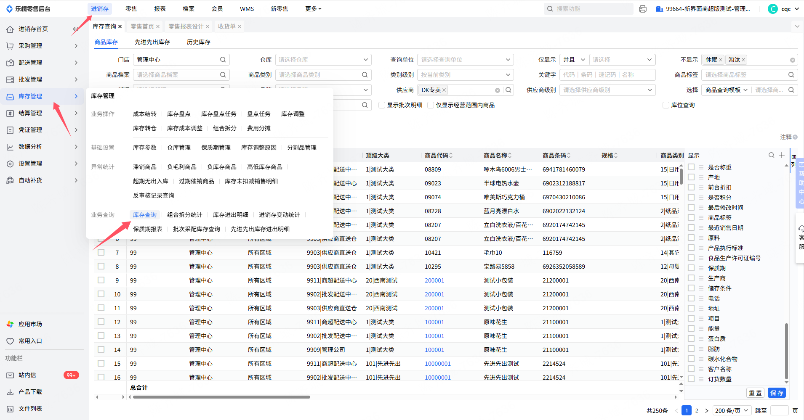The image size is (804, 420).
Task: Click the plus icon in column panel
Action: (782, 155)
